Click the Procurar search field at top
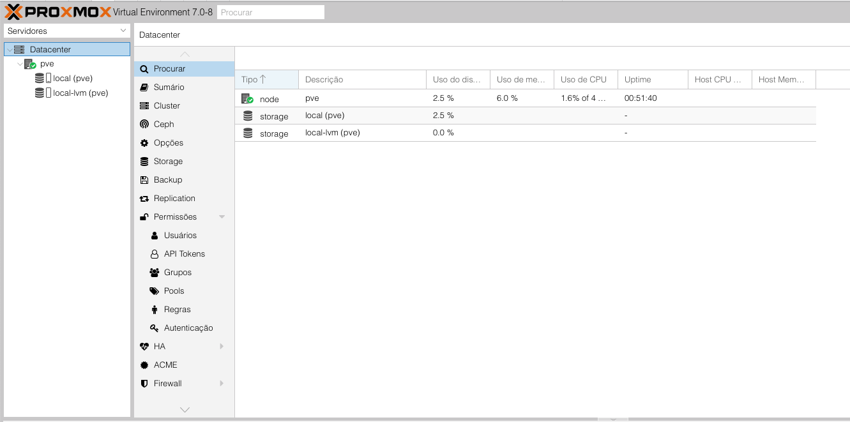This screenshot has height=422, width=850. tap(270, 12)
